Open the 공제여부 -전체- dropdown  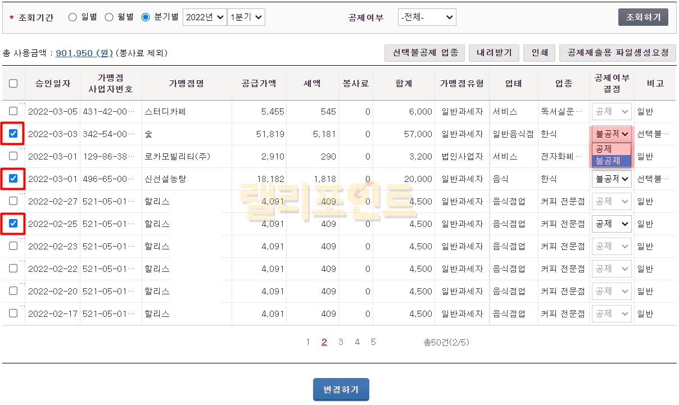(427, 17)
